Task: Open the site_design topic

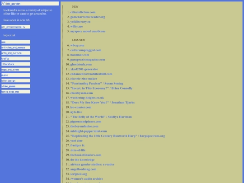Action: [16, 80]
